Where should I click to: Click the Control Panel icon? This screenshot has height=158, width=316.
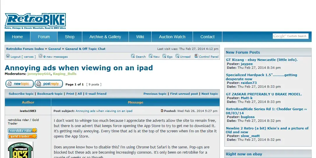(x=196, y=56)
